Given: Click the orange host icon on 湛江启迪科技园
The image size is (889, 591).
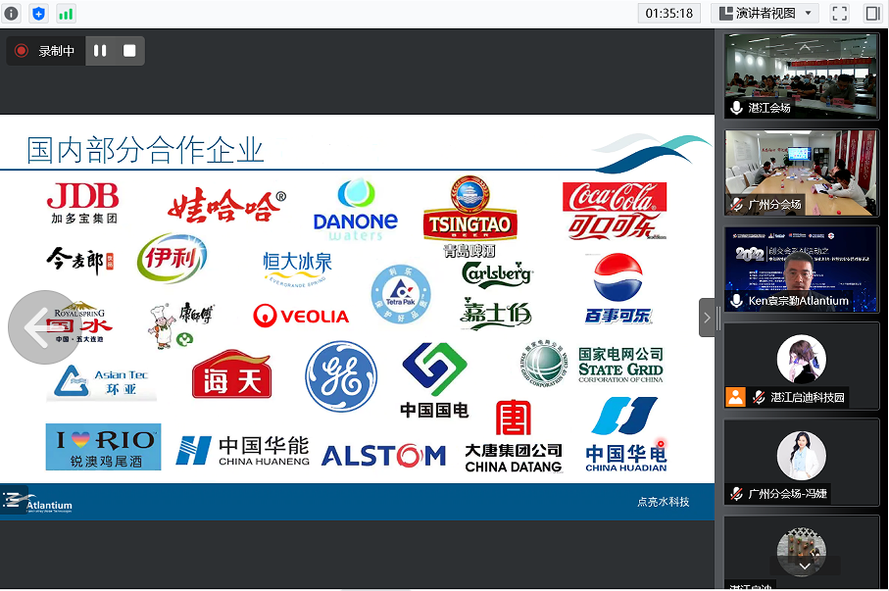Looking at the screenshot, I should point(735,397).
